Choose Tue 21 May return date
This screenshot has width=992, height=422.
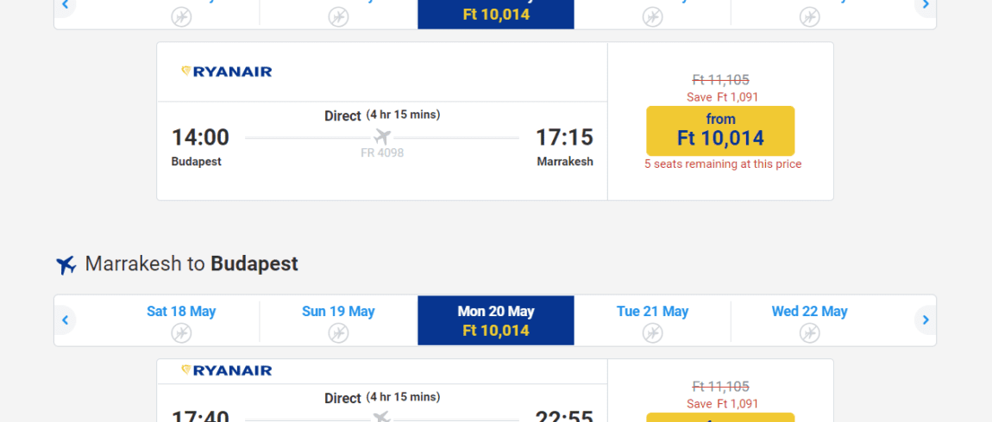click(652, 320)
